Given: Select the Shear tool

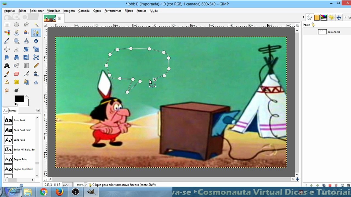Looking at the screenshot, I should (7, 57).
